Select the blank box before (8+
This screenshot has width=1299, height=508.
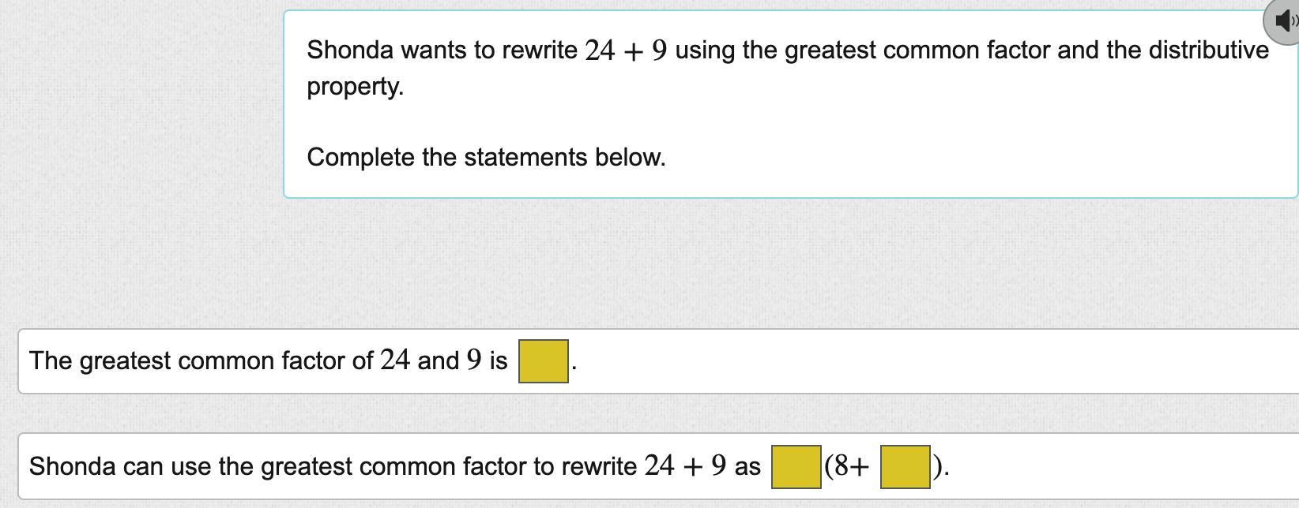[796, 467]
